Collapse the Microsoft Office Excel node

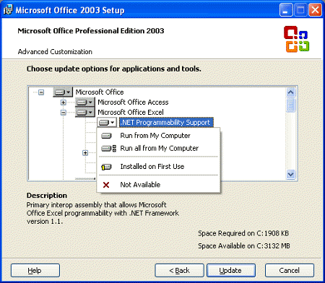tap(63, 113)
